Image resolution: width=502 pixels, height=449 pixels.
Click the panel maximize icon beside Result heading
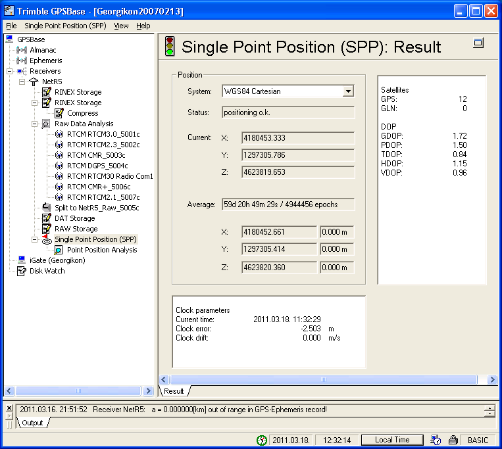[478, 43]
